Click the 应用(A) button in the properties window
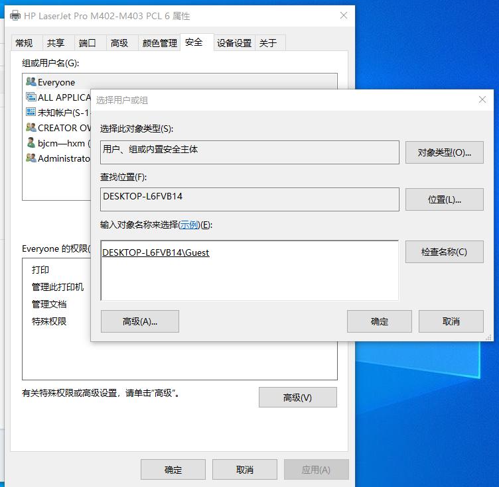Screen dimensions: 499x487 pyautogui.click(x=316, y=470)
